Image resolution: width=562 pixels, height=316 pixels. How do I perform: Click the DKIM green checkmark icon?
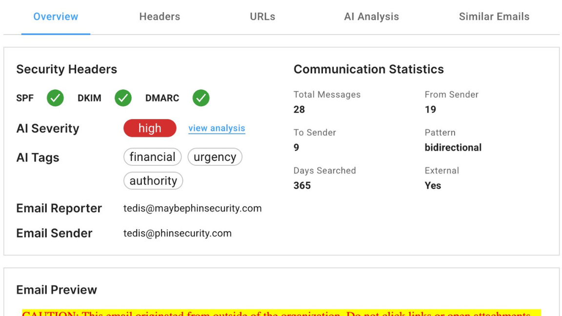point(123,98)
